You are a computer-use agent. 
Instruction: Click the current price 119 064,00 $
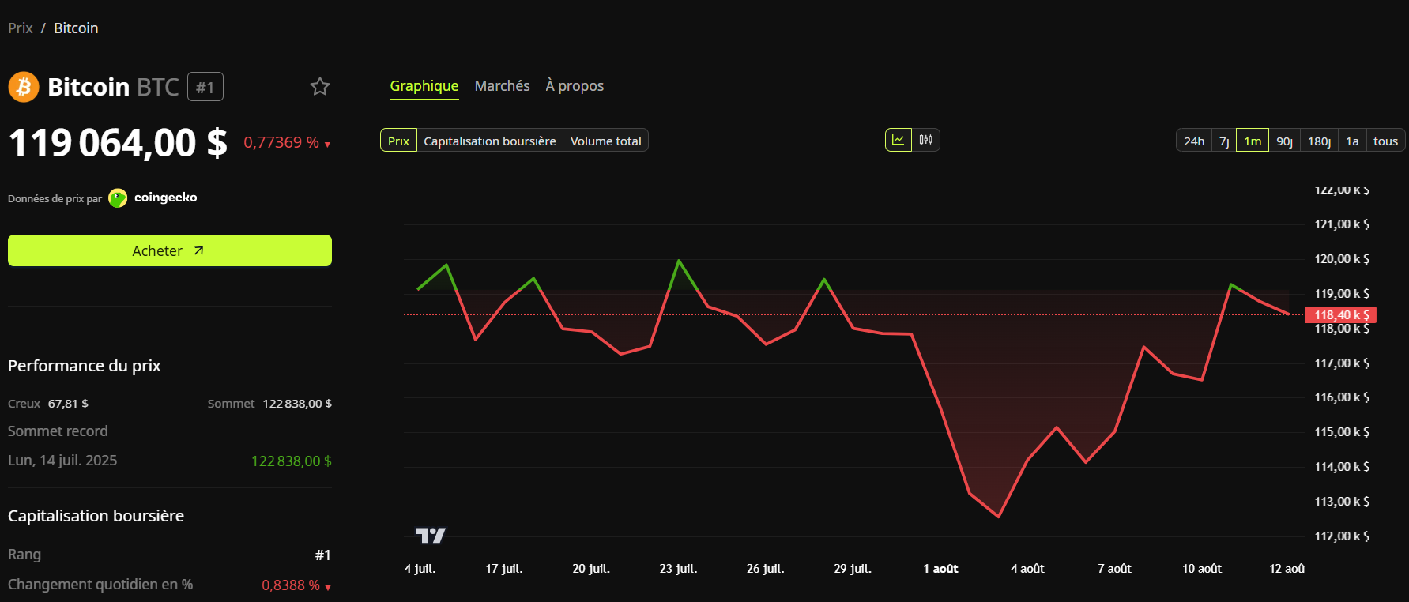[118, 143]
